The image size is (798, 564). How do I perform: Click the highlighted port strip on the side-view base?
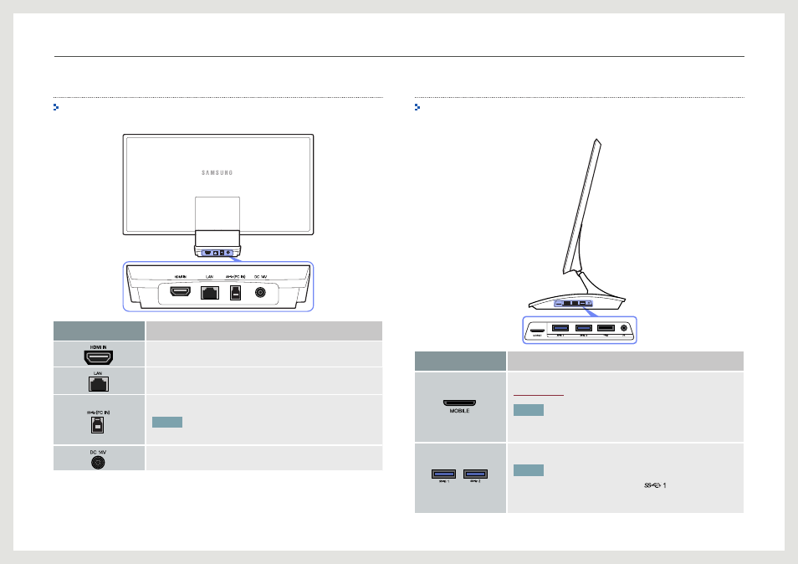click(x=573, y=304)
